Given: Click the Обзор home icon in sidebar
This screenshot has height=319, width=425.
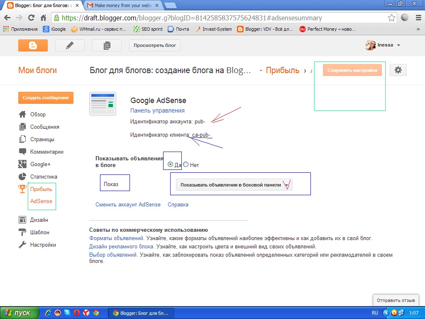Looking at the screenshot, I should 22,114.
